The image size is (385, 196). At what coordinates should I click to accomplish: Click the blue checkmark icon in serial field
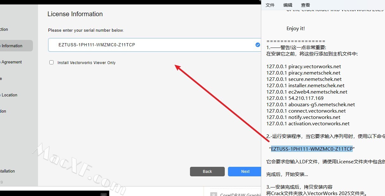tap(258, 45)
